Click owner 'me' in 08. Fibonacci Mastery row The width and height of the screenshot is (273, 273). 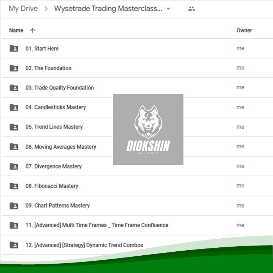pos(240,186)
